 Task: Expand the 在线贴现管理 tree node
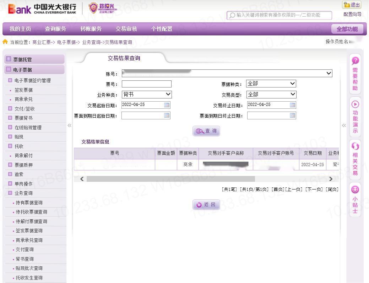10,127
